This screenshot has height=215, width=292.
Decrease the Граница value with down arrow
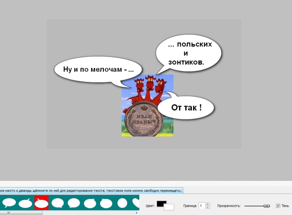tap(208, 207)
